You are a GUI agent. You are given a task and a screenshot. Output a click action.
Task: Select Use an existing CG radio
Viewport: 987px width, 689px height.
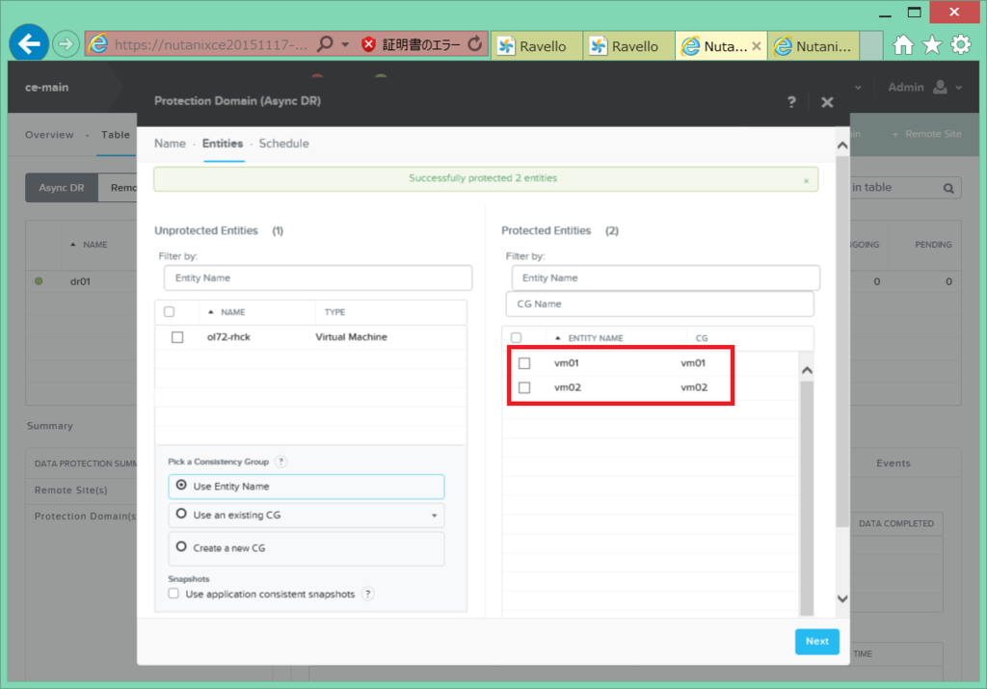click(x=181, y=514)
